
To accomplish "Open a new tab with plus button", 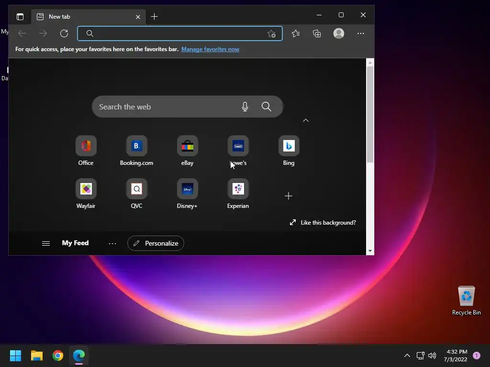I will click(155, 17).
